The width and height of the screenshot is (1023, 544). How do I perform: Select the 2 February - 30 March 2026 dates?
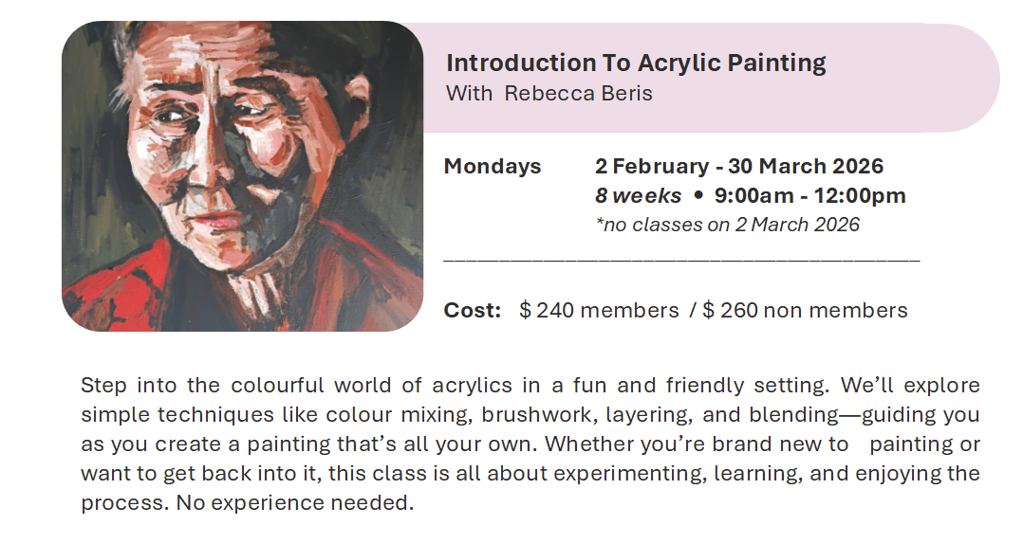click(739, 167)
